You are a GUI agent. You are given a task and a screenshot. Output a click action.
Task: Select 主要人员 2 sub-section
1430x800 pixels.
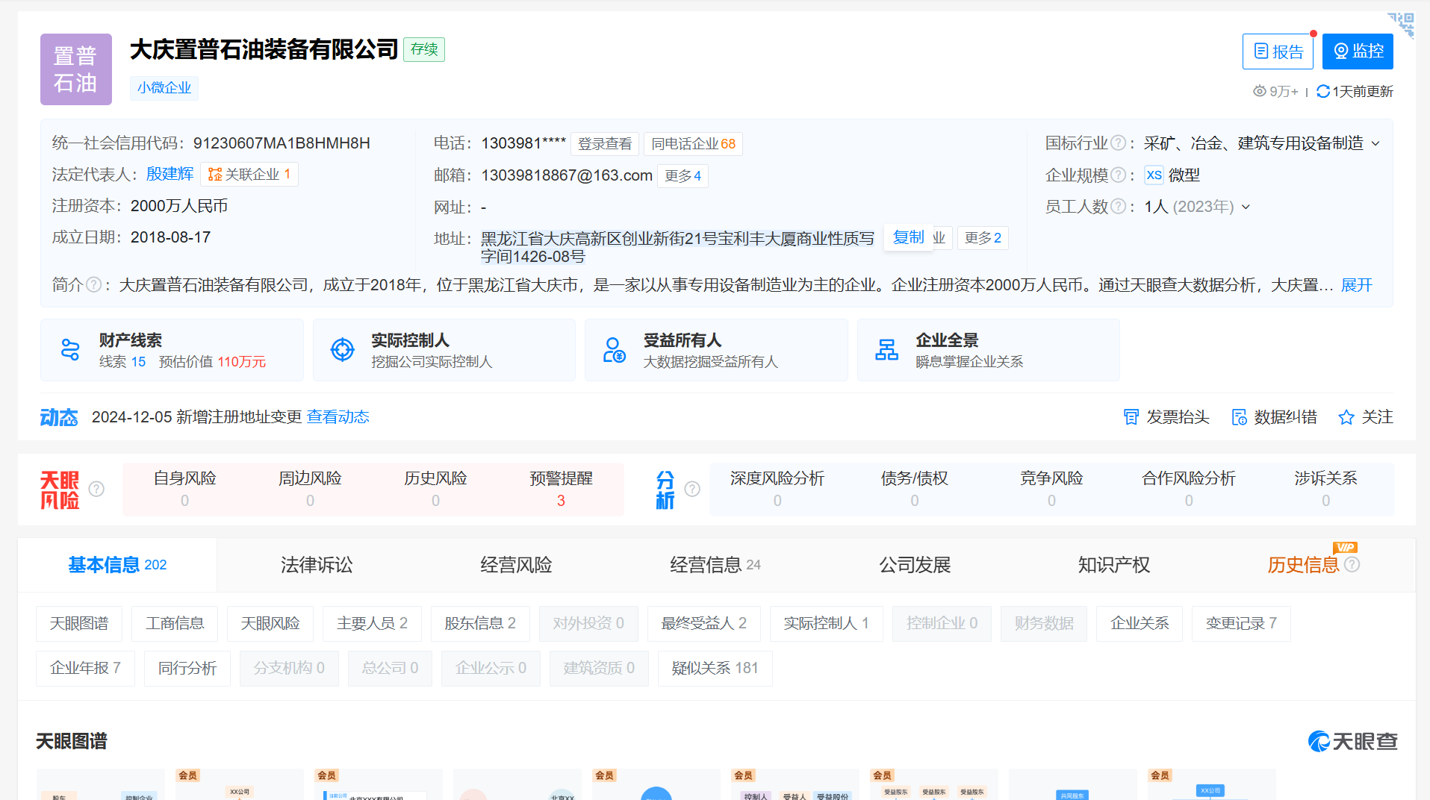pos(372,623)
